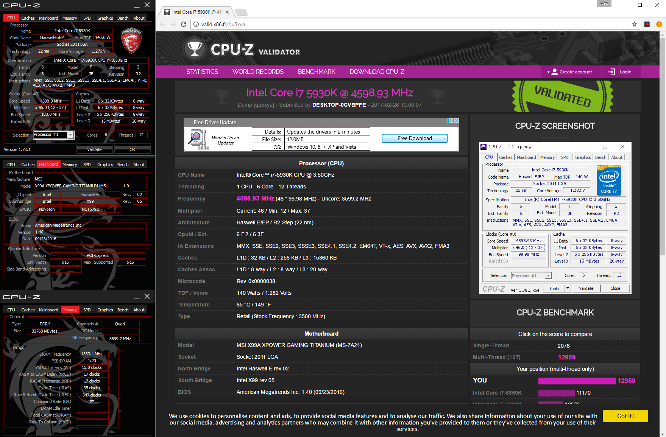Click the Intel Core i7 inside logo
Viewport: 666px width, 437px height.
point(609,180)
